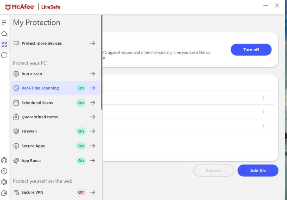287x200 pixels.
Task: Click the Quarantined Items icon
Action: tap(16, 117)
